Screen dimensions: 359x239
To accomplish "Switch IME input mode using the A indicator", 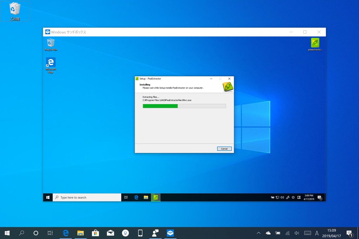I will click(x=316, y=233).
